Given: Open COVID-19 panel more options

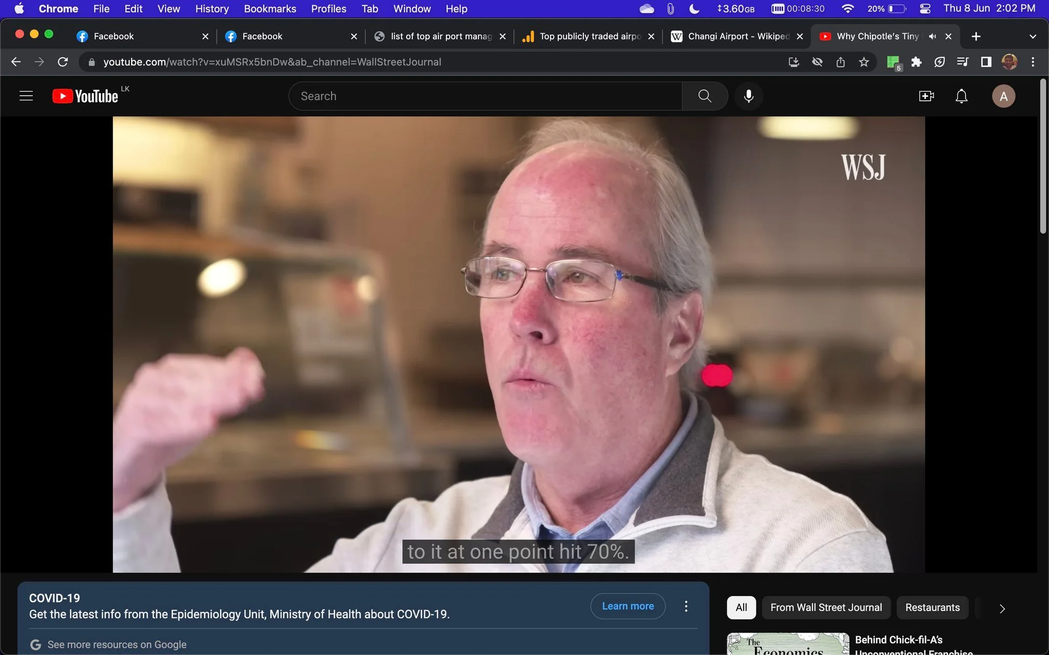Looking at the screenshot, I should click(686, 606).
